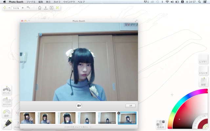Open the ステンシル stencil panel
Screen dimensions: 210x131
(x=7, y=102)
